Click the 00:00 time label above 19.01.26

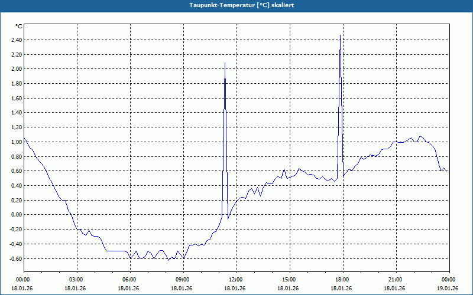(x=449, y=280)
